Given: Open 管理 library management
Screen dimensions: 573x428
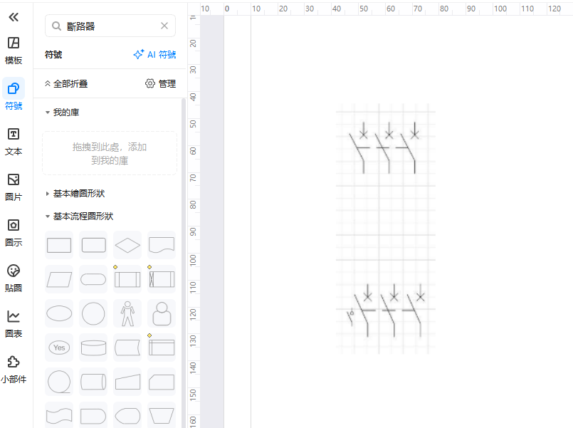Looking at the screenshot, I should click(x=160, y=83).
